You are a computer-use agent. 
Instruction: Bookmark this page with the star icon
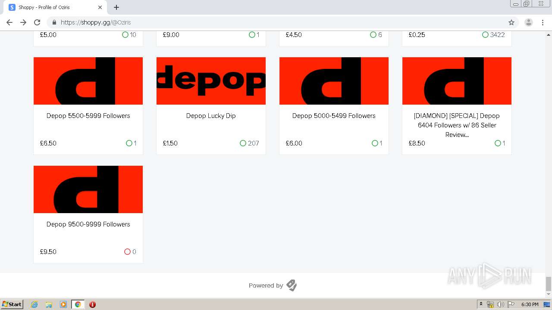click(511, 22)
